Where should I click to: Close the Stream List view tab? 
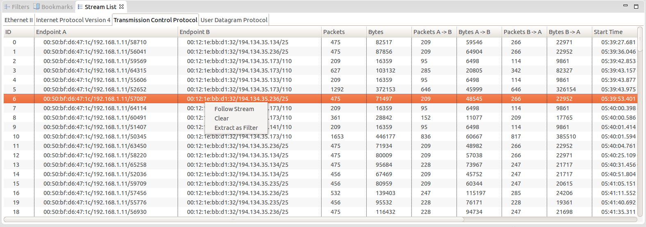tap(121, 7)
